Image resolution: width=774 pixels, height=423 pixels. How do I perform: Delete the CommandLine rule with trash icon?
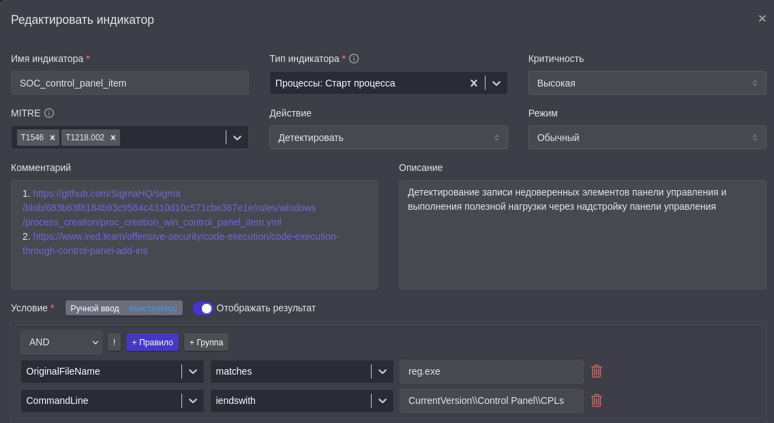[596, 401]
